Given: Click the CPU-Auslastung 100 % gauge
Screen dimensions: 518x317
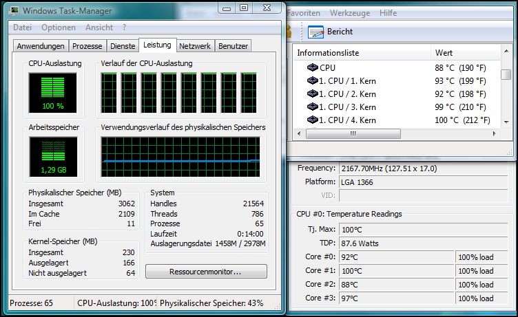Looking at the screenshot, I should (53, 93).
